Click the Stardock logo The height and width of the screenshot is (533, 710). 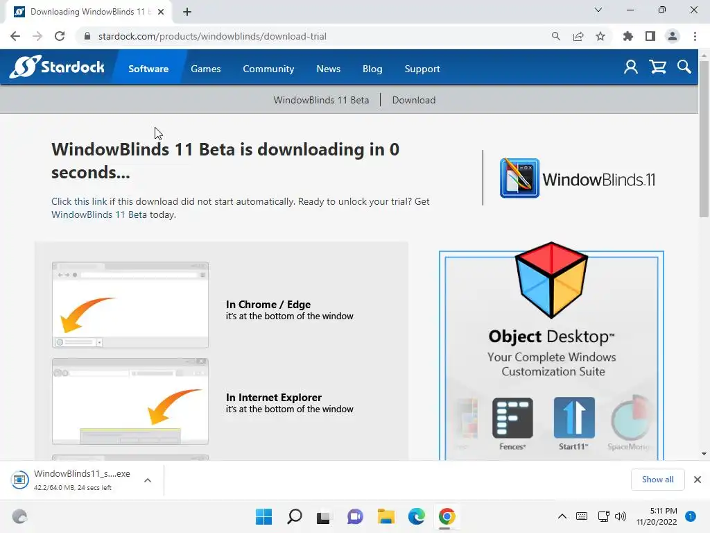point(57,67)
